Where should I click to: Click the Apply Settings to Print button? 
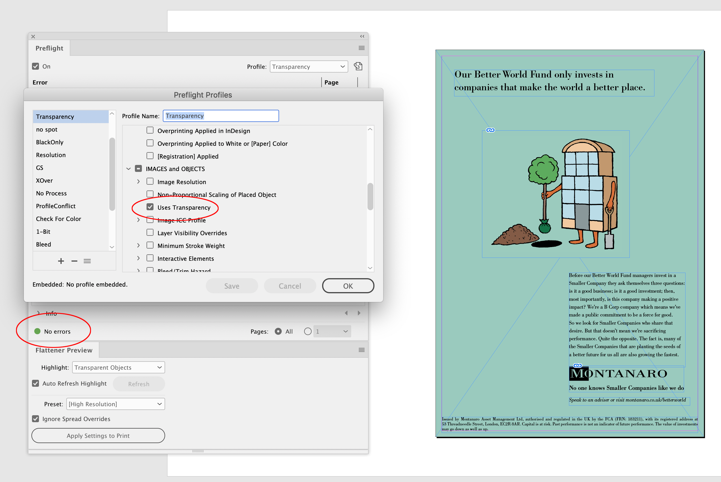tap(98, 435)
